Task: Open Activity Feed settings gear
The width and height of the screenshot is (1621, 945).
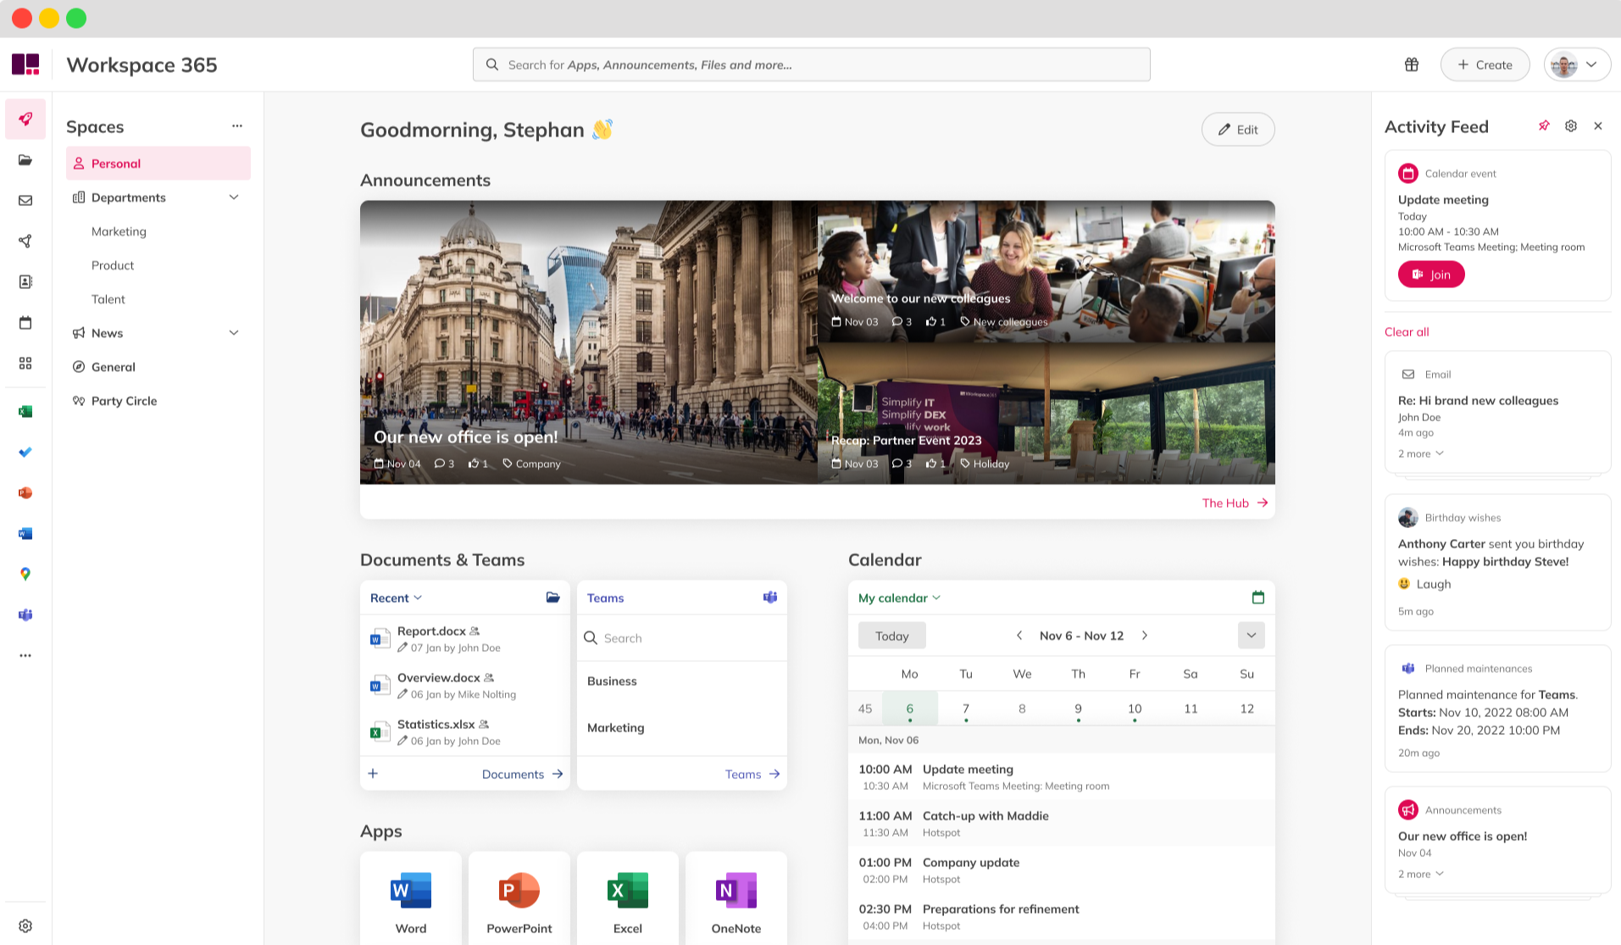Action: [x=1571, y=125]
